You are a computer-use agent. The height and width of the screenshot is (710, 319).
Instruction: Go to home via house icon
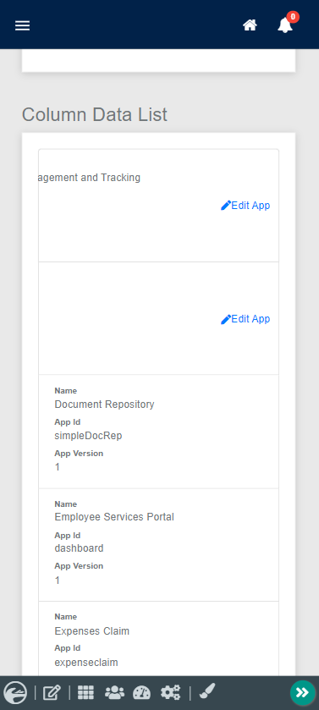[250, 25]
